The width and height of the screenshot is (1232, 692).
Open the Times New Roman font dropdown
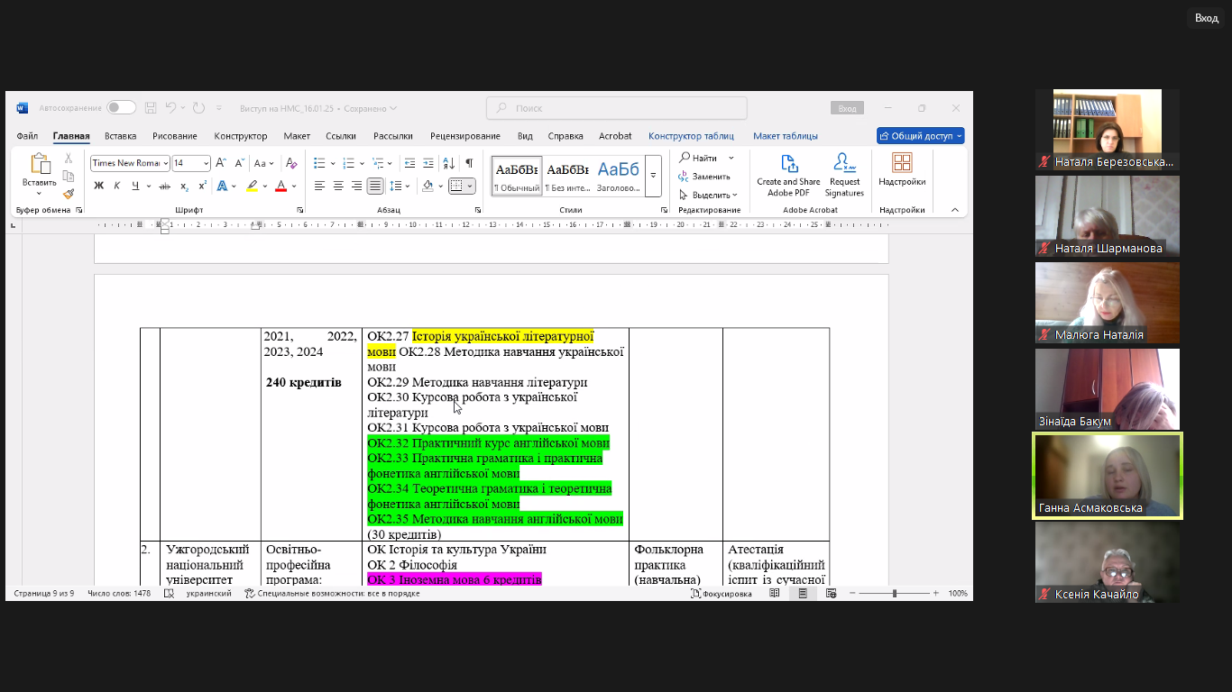pos(165,163)
